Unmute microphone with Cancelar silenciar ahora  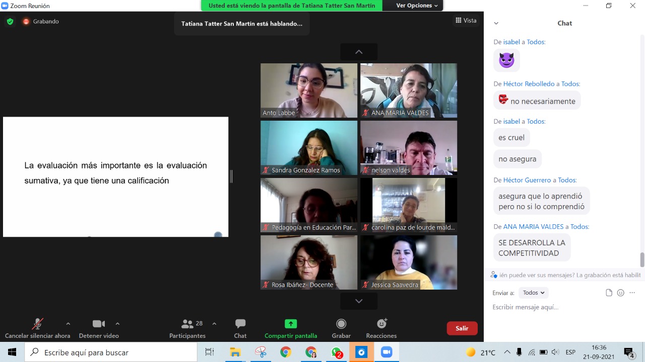[x=37, y=324]
